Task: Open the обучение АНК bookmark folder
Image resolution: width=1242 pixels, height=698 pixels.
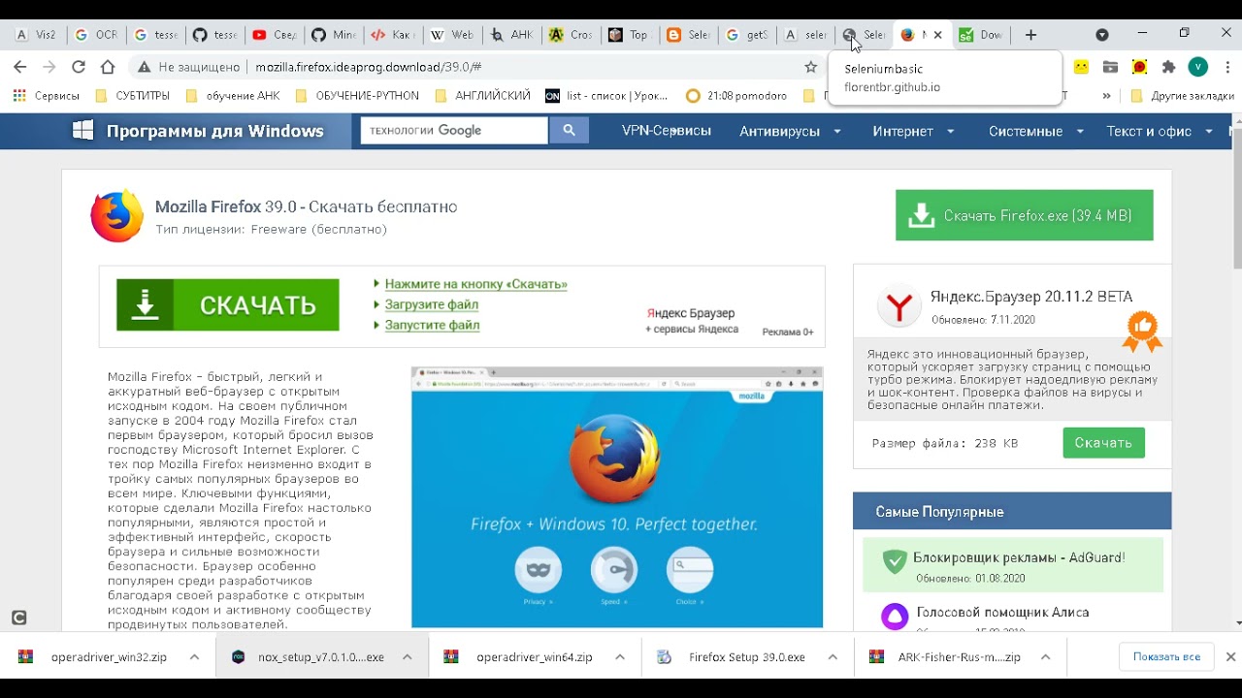Action: [x=233, y=96]
